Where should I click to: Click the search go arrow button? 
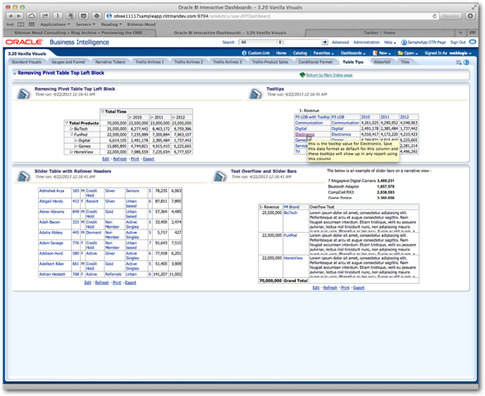[x=325, y=42]
